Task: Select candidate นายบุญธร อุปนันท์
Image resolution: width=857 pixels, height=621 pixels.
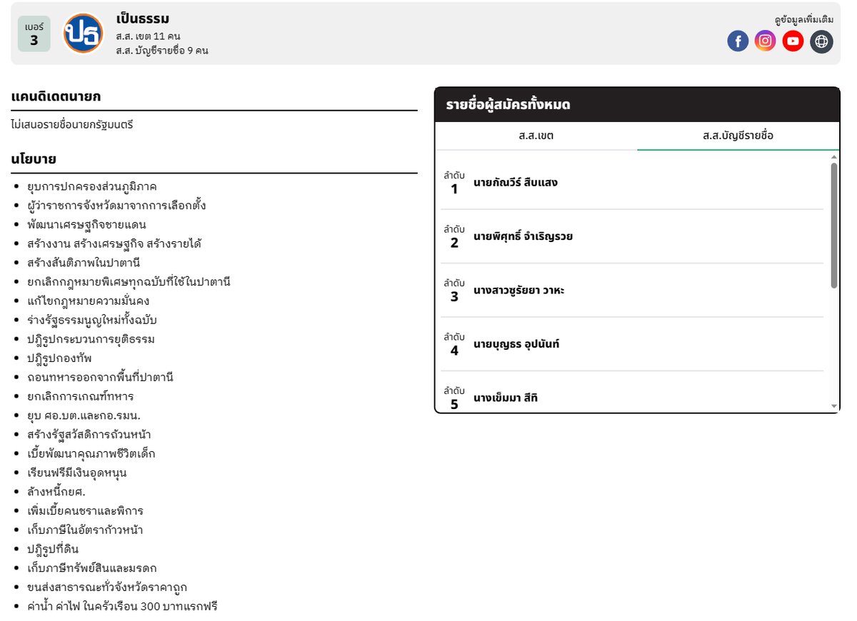Action: (631, 344)
